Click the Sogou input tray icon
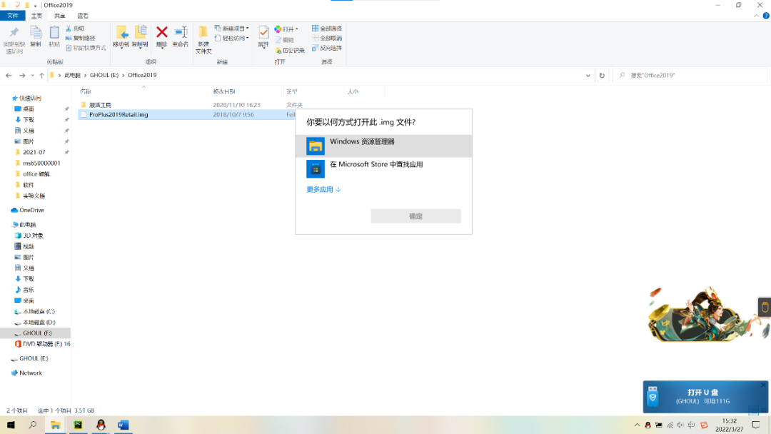 pyautogui.click(x=704, y=425)
